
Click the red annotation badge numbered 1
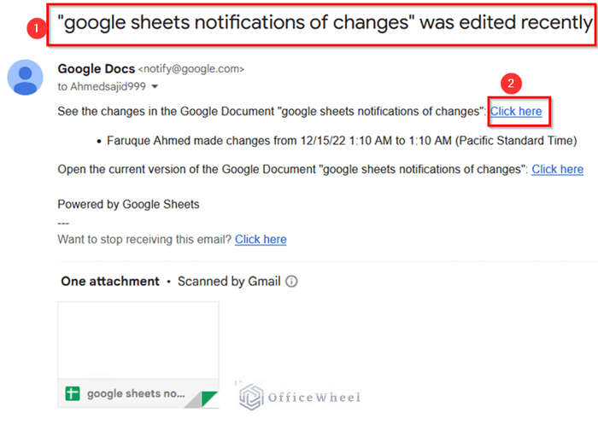pos(34,27)
